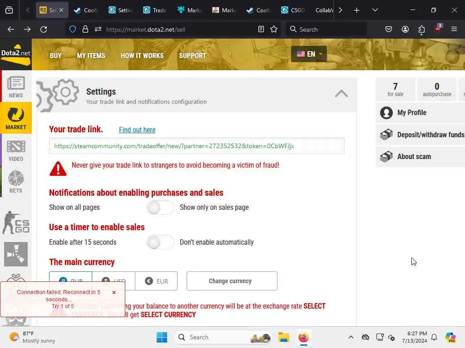Viewport: 465px width, 348px height.
Task: Go forward to next page
Action: (x=27, y=29)
